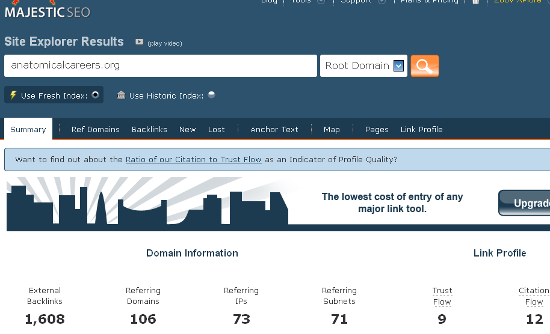Click the play video icon

(139, 42)
